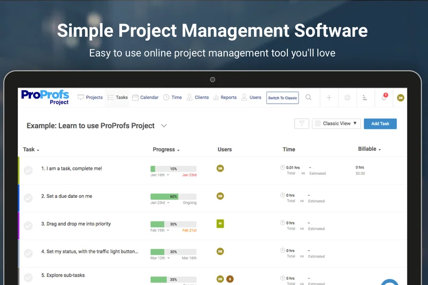Image resolution: width=428 pixels, height=285 pixels.
Task: Adjust the 35% progress bar
Action: click(x=173, y=280)
